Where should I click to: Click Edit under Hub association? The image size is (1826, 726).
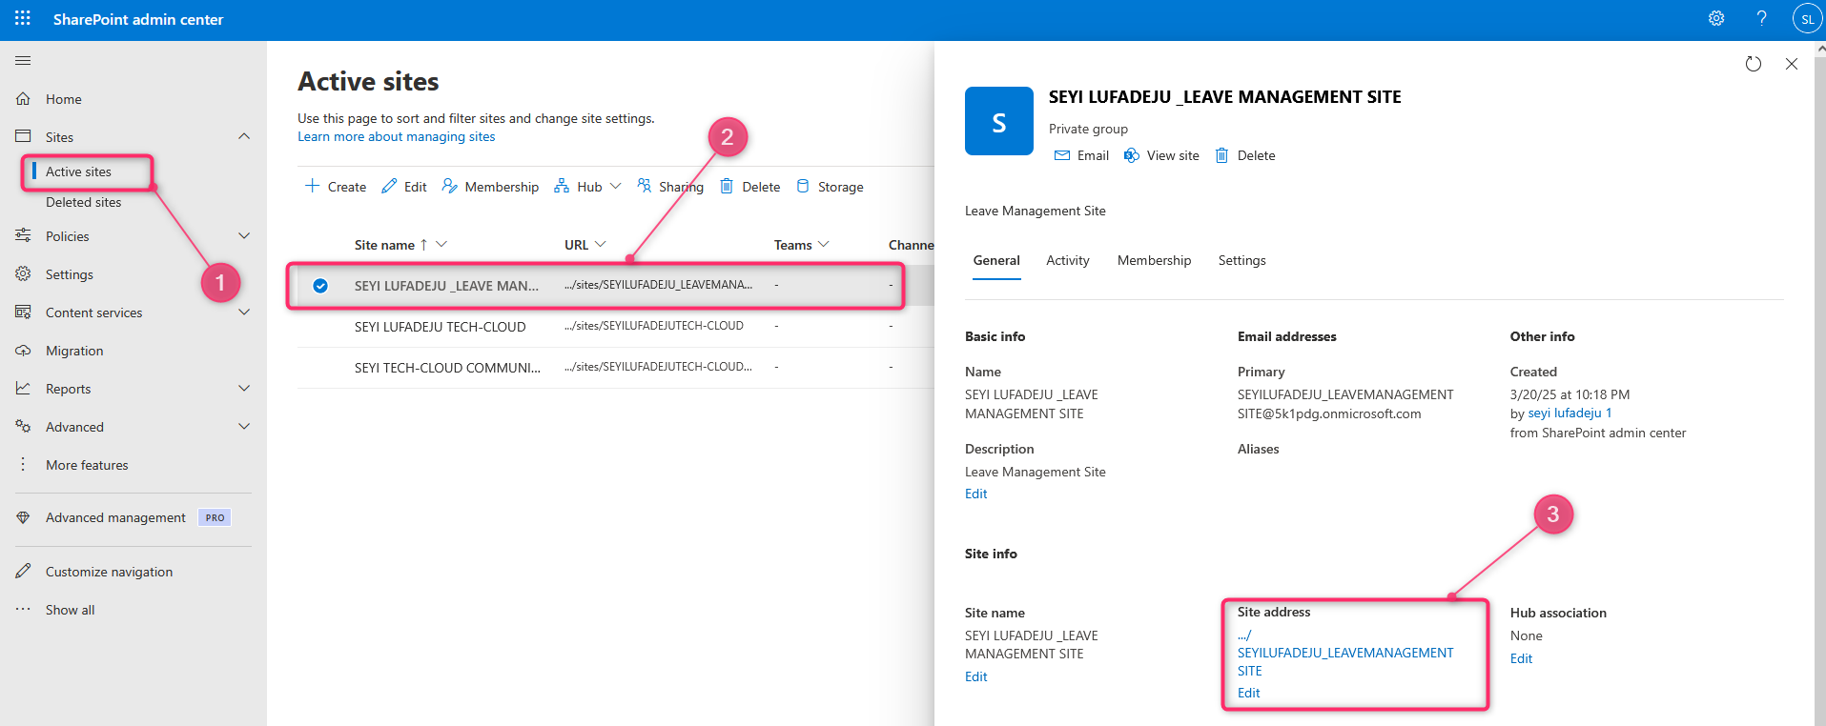point(1521,658)
